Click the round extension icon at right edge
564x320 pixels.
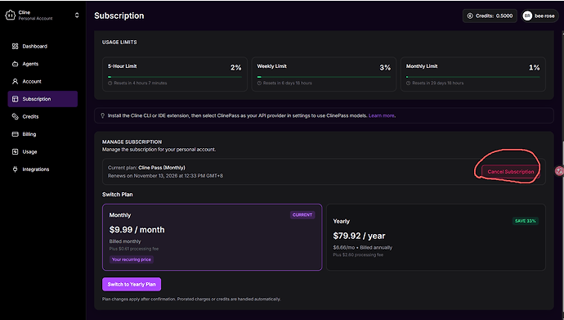[x=559, y=171]
